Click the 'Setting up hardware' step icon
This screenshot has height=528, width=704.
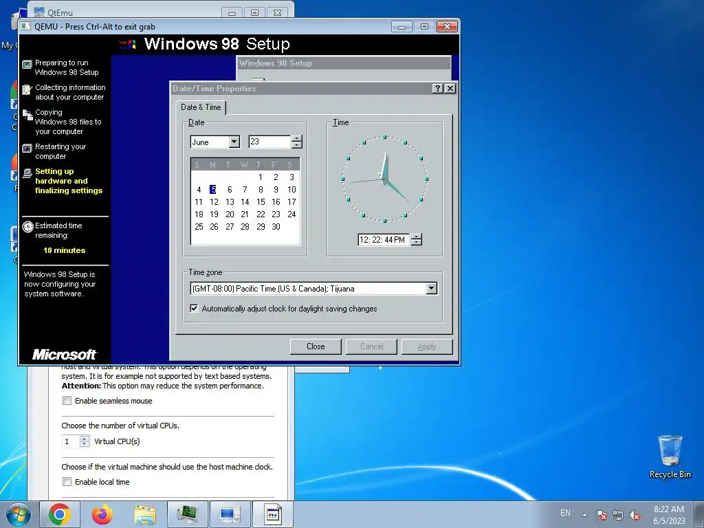tap(27, 173)
